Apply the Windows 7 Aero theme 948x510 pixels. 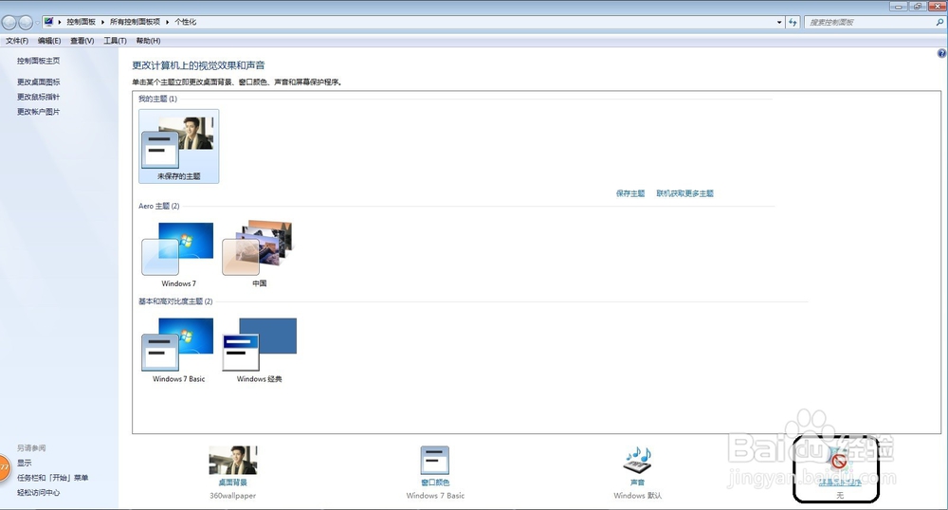click(178, 254)
